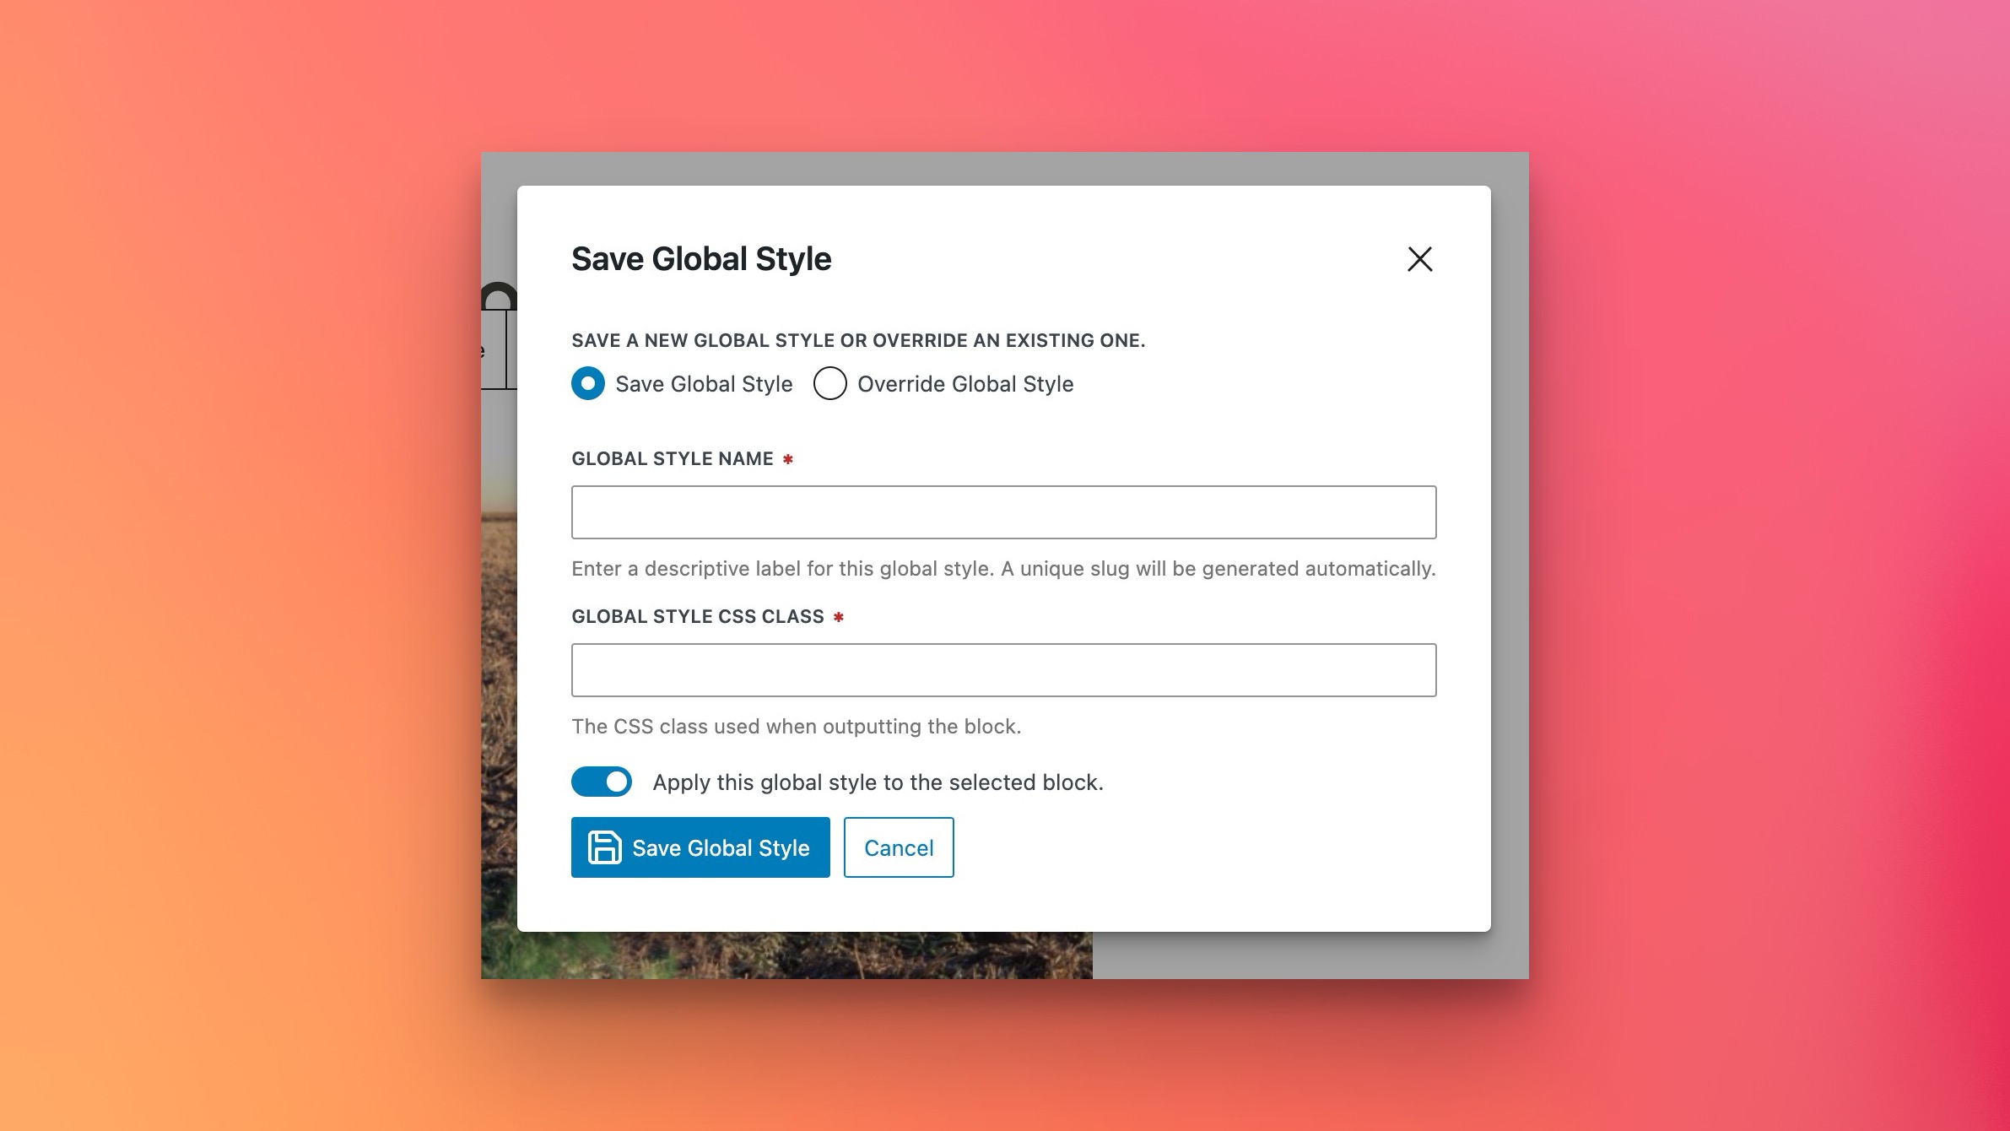
Task: Select the Override Global Style radio option
Action: [x=829, y=383]
